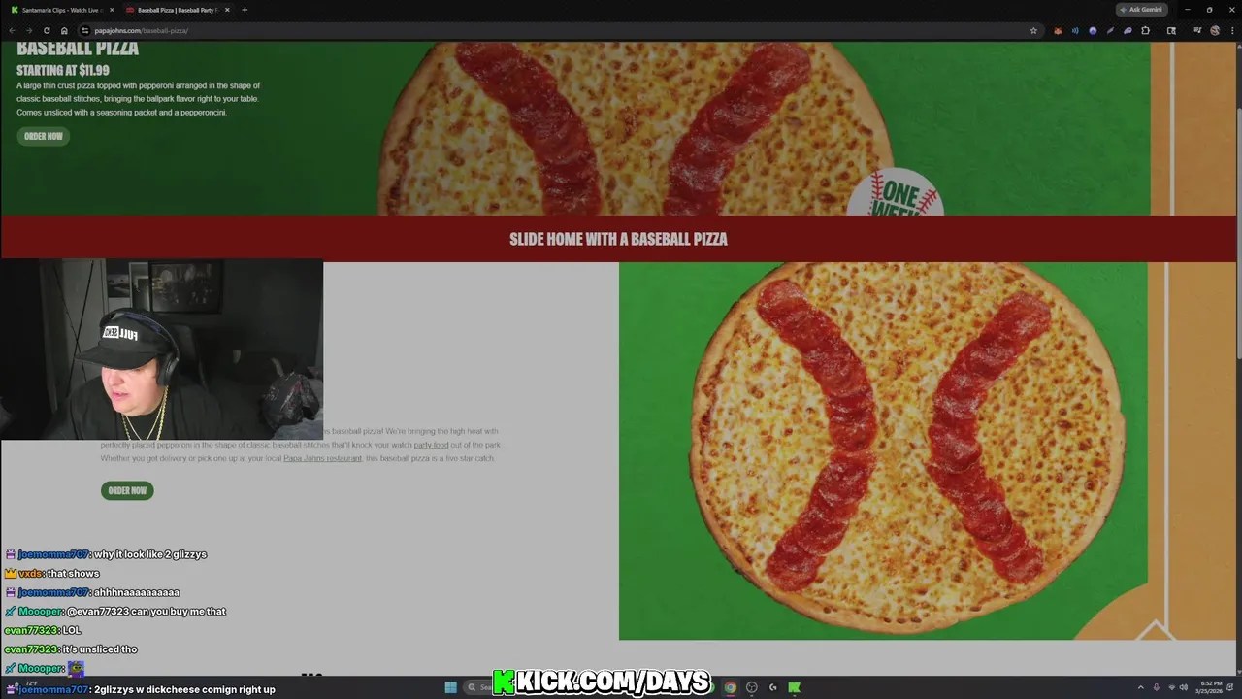Click Moooper's message mentioning @evan77323

tap(146, 611)
